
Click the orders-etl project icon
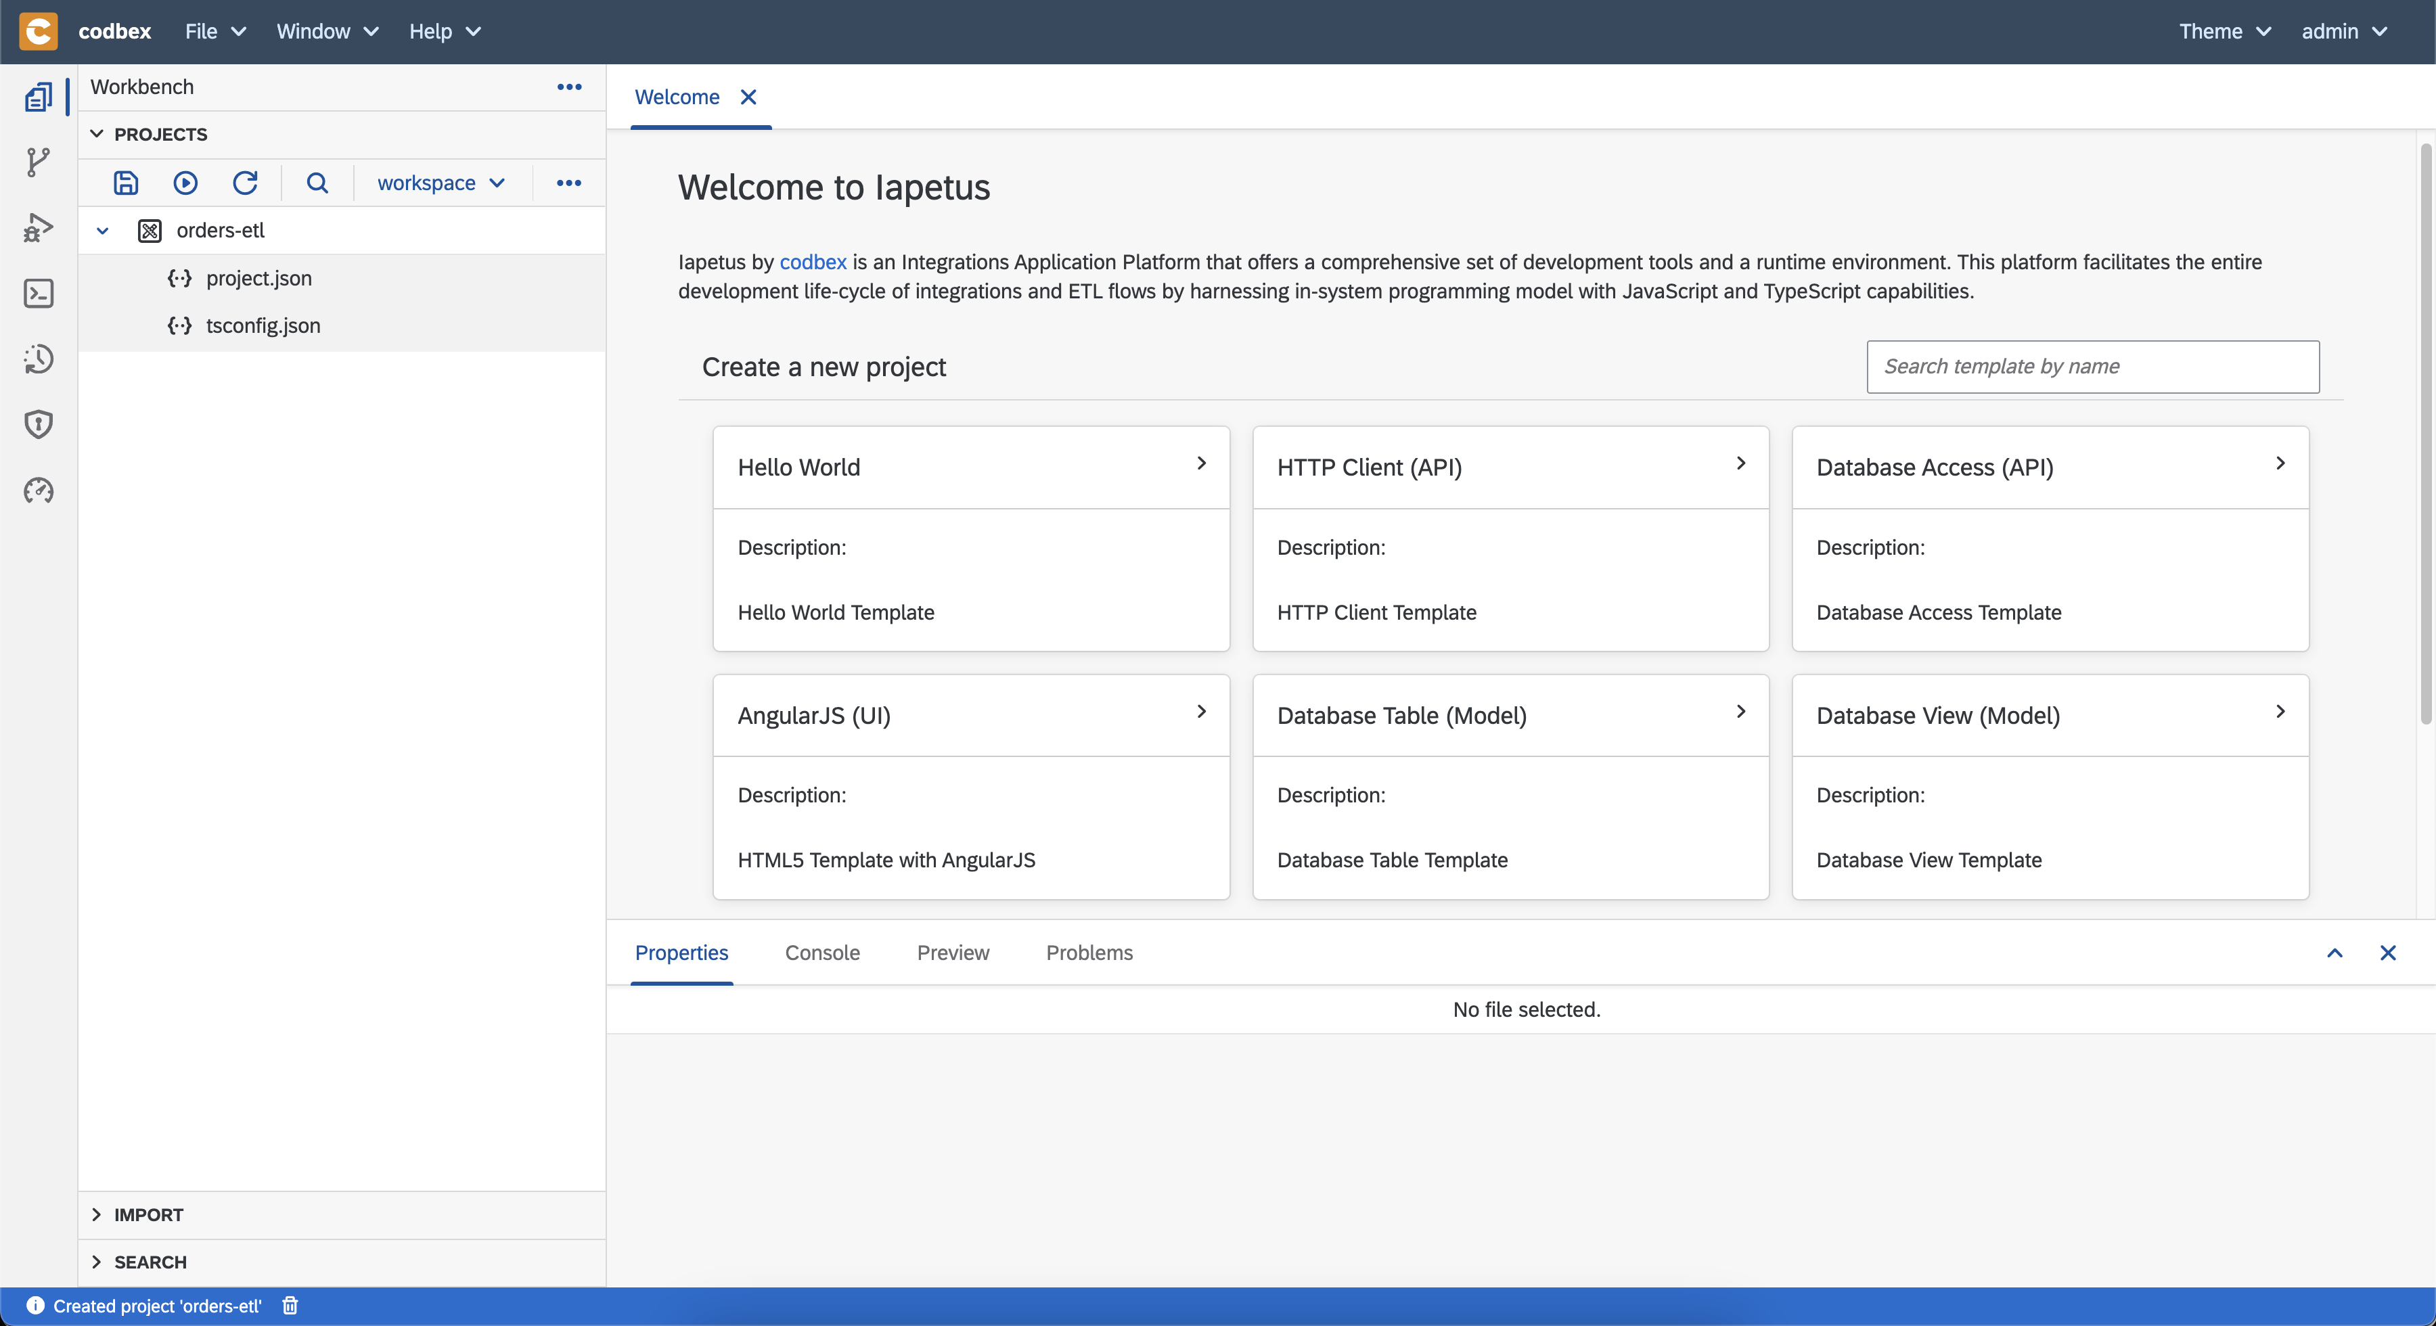150,231
